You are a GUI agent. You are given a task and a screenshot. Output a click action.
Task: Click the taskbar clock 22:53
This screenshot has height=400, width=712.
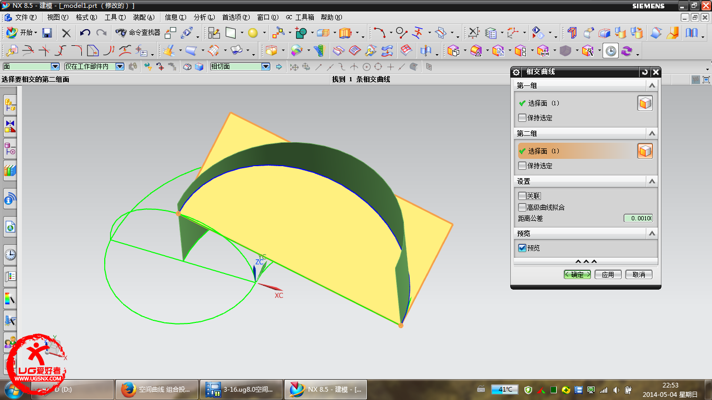pyautogui.click(x=670, y=385)
